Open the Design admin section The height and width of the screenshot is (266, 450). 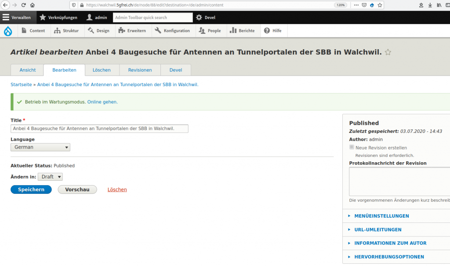99,31
